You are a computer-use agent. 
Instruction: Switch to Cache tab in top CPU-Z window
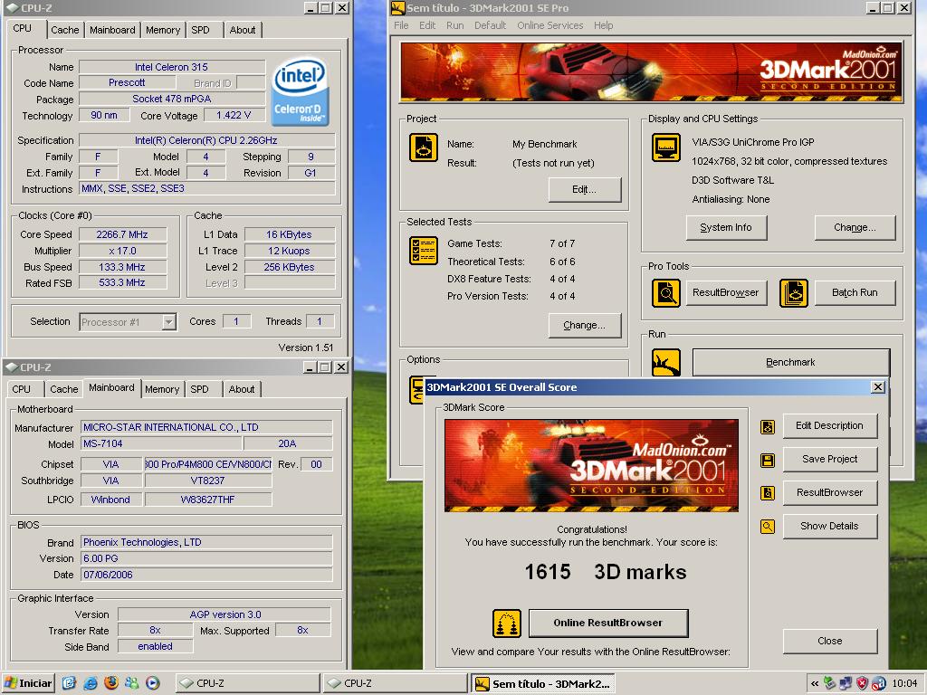click(x=64, y=30)
